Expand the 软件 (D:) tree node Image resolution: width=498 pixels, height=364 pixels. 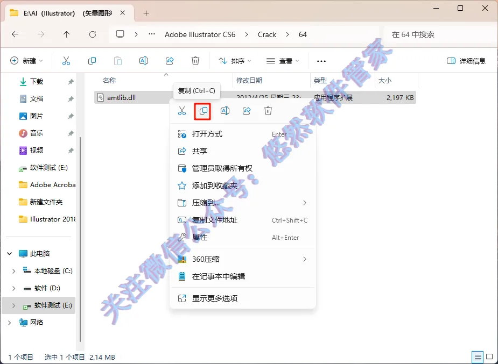click(13, 288)
